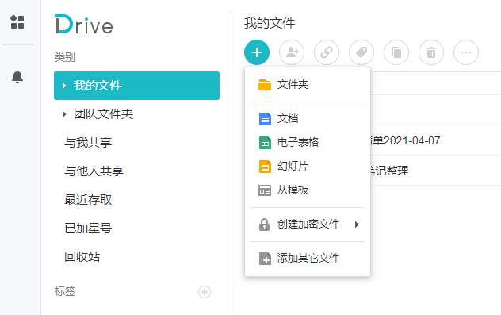Click the teal plus create button
The height and width of the screenshot is (315, 501).
click(257, 52)
